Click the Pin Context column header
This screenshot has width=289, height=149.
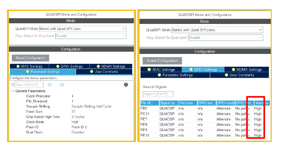pyautogui.click(x=188, y=103)
